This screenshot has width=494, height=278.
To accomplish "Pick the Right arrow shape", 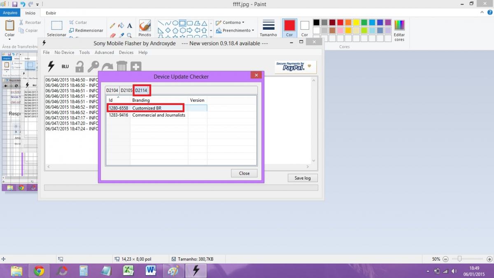I will (x=190, y=30).
